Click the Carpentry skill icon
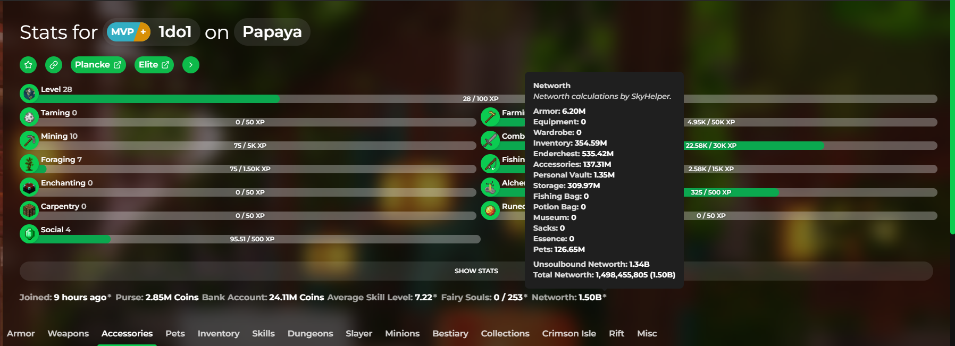Screen dimensions: 955x346 [29, 210]
